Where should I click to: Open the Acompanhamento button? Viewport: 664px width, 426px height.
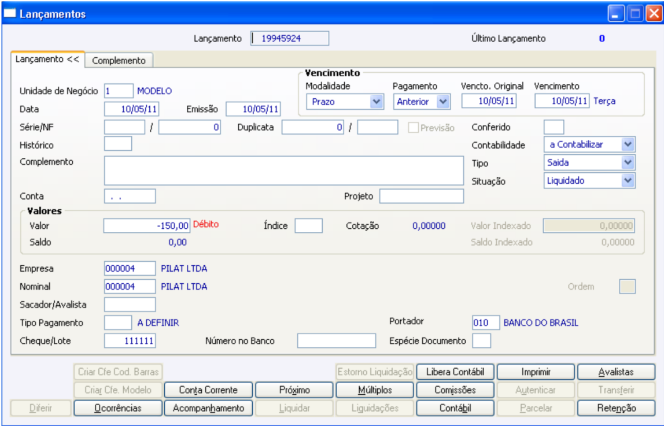[x=208, y=408]
